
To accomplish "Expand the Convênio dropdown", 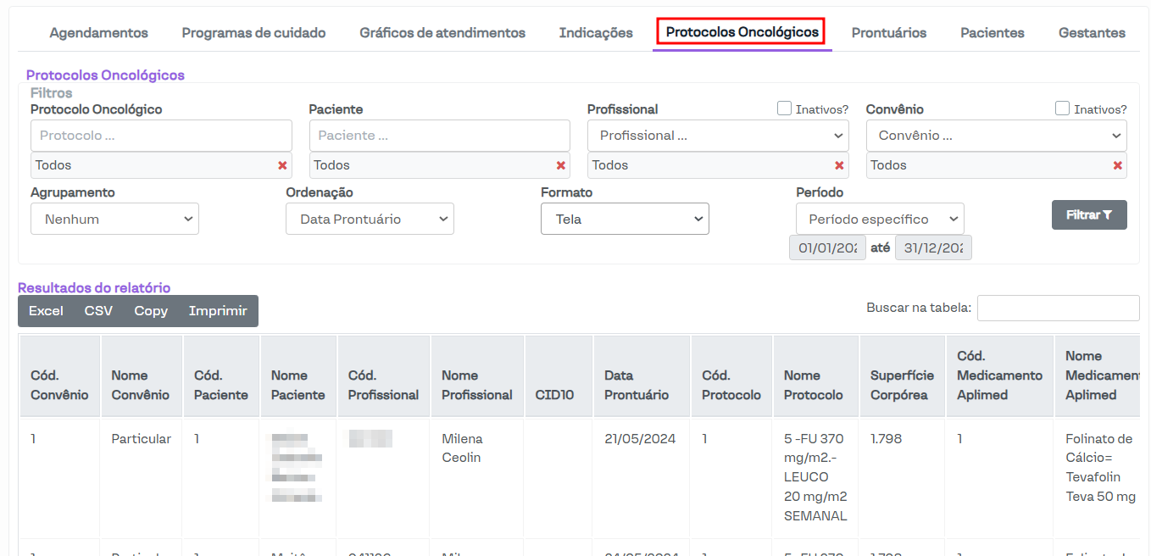I will [996, 136].
